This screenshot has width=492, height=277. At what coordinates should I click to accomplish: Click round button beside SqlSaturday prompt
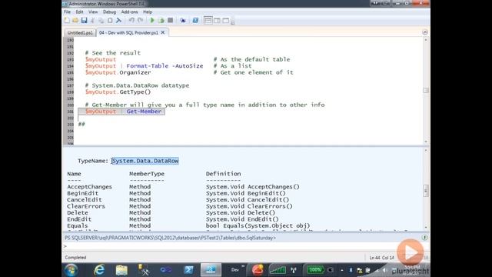click(x=424, y=238)
